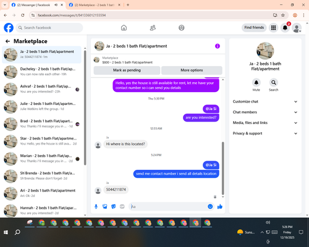309x247 pixels.
Task: Open the Chrome three-dot menu
Action: [x=303, y=15]
